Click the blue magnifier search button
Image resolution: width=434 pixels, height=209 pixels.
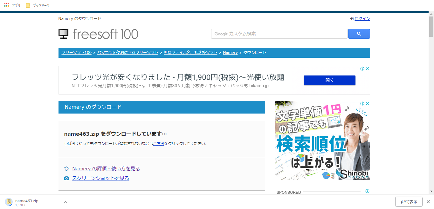click(x=359, y=34)
